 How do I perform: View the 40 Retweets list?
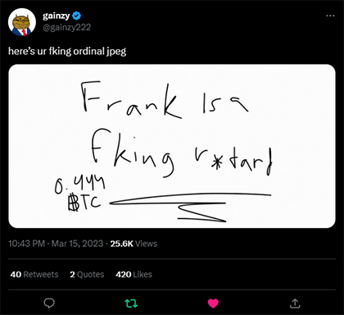coord(34,274)
